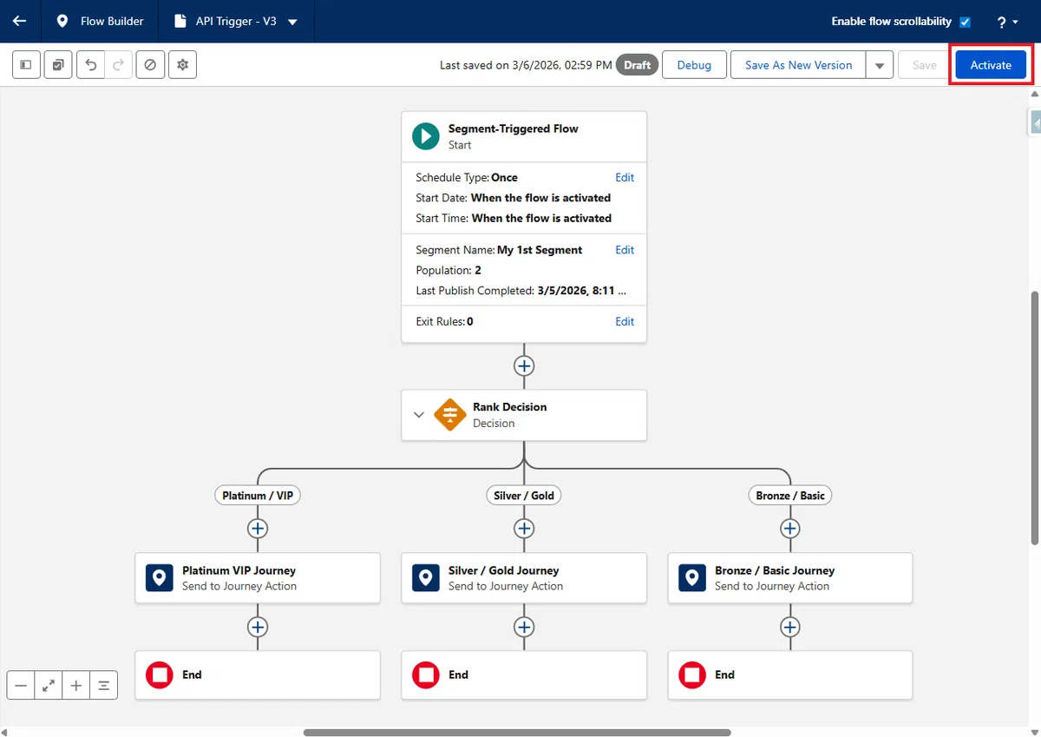This screenshot has height=737, width=1041.
Task: Select the Bronze / Basic branch label
Action: (x=789, y=496)
